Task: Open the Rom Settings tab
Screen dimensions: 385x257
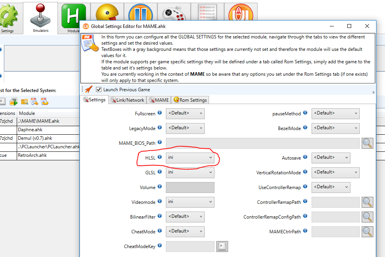Action: pyautogui.click(x=190, y=100)
